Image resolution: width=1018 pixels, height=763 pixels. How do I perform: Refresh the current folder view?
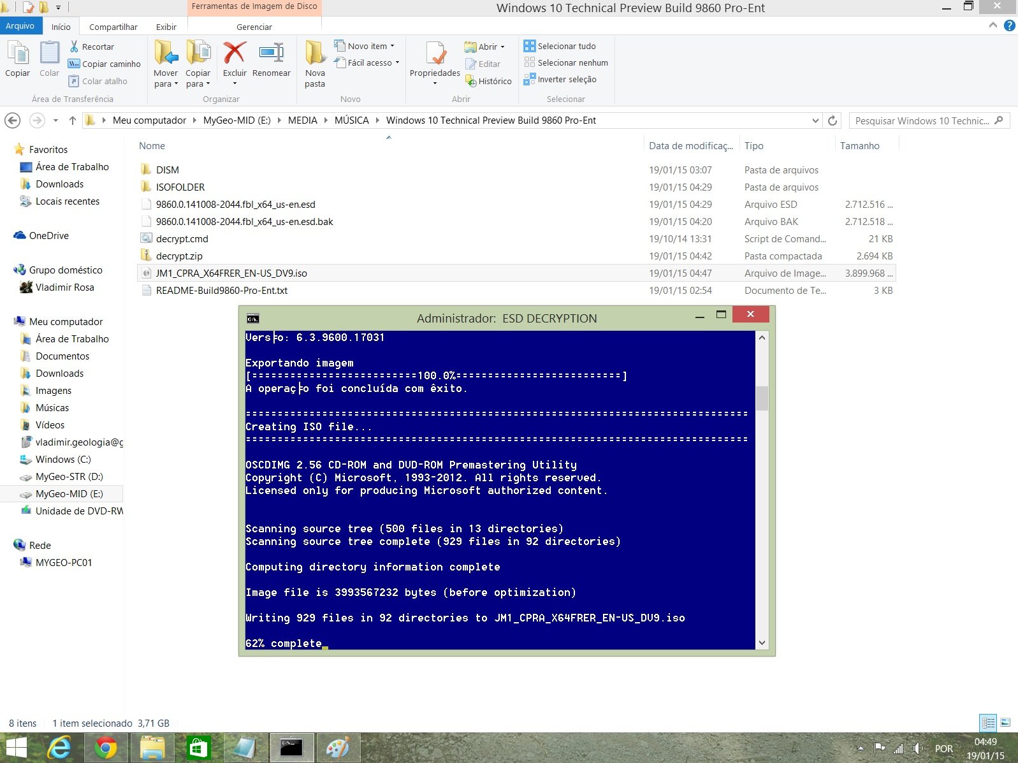tap(833, 120)
